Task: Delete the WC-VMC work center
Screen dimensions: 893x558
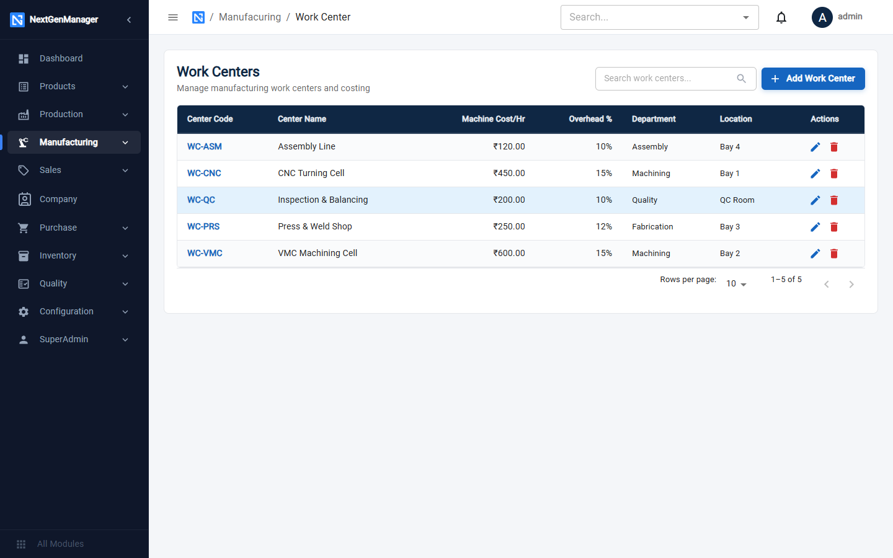Action: (x=834, y=254)
